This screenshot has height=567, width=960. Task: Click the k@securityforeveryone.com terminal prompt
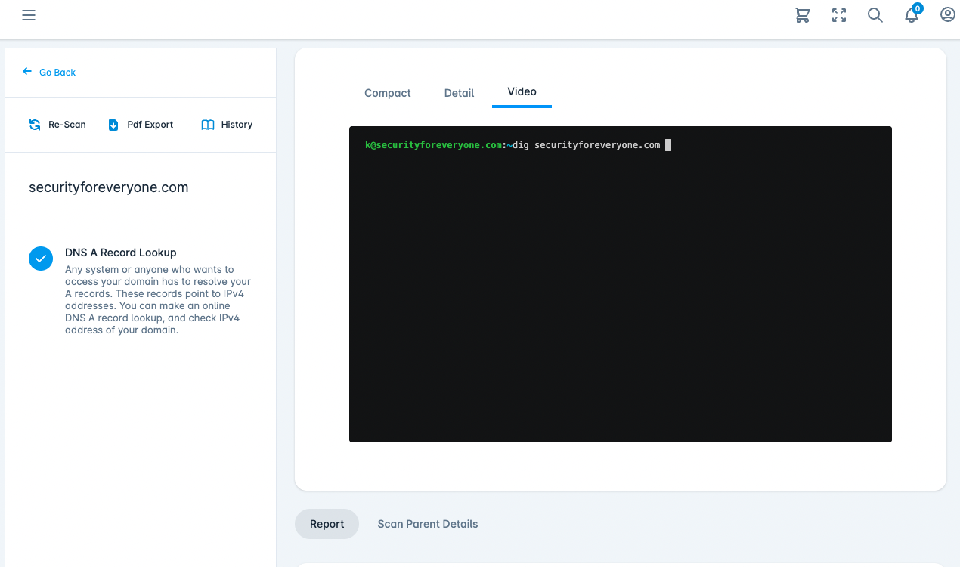click(x=433, y=145)
